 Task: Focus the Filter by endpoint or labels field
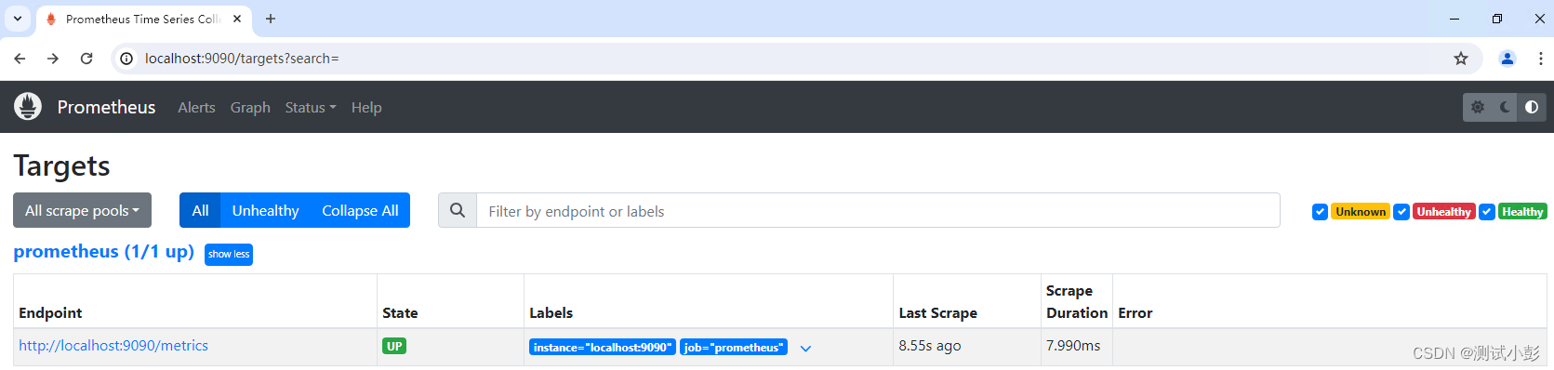(x=878, y=211)
